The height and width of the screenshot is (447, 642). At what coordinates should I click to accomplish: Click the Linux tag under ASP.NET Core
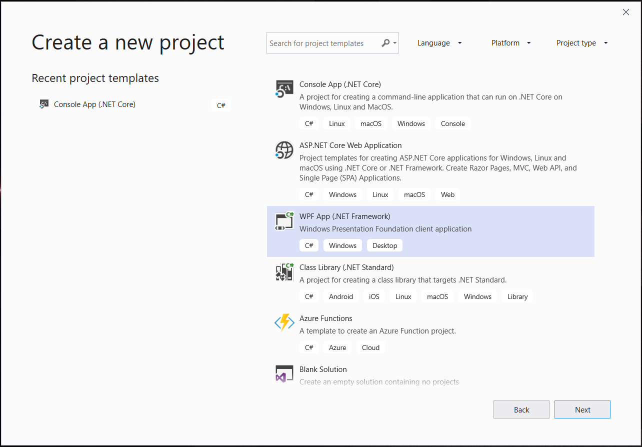(380, 194)
